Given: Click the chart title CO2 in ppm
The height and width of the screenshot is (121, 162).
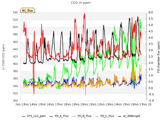Looking at the screenshot, I should [x=81, y=3].
